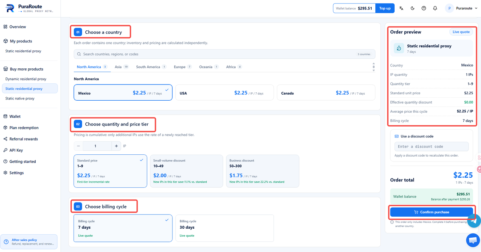This screenshot has height=252, width=481.
Task: Switch to Africa tab
Action: 234,67
